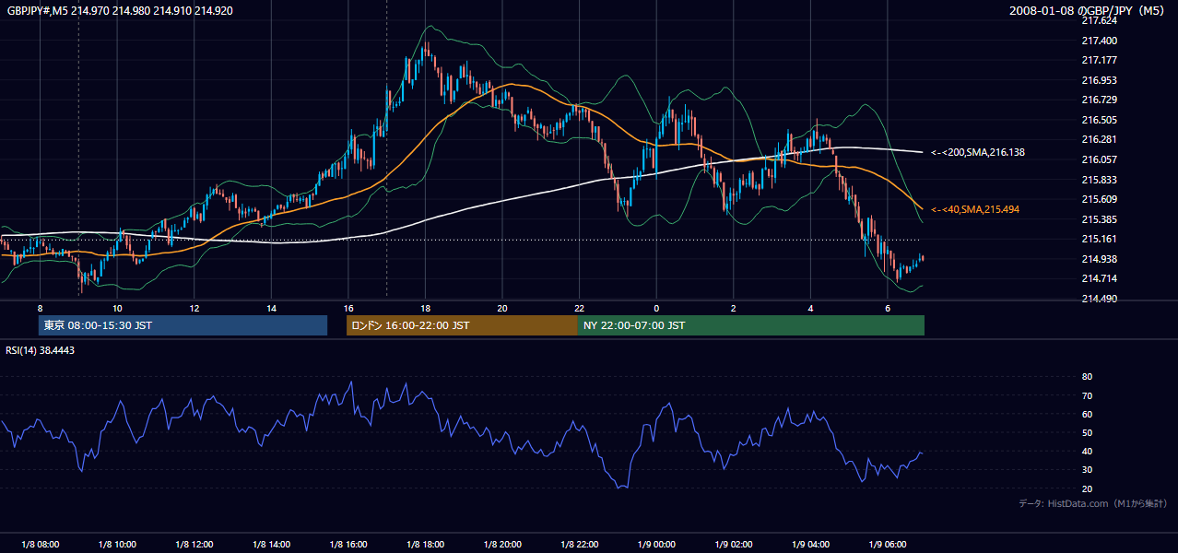1178x553 pixels.
Task: Select the 40 SMA 215.494 label
Action: [975, 210]
